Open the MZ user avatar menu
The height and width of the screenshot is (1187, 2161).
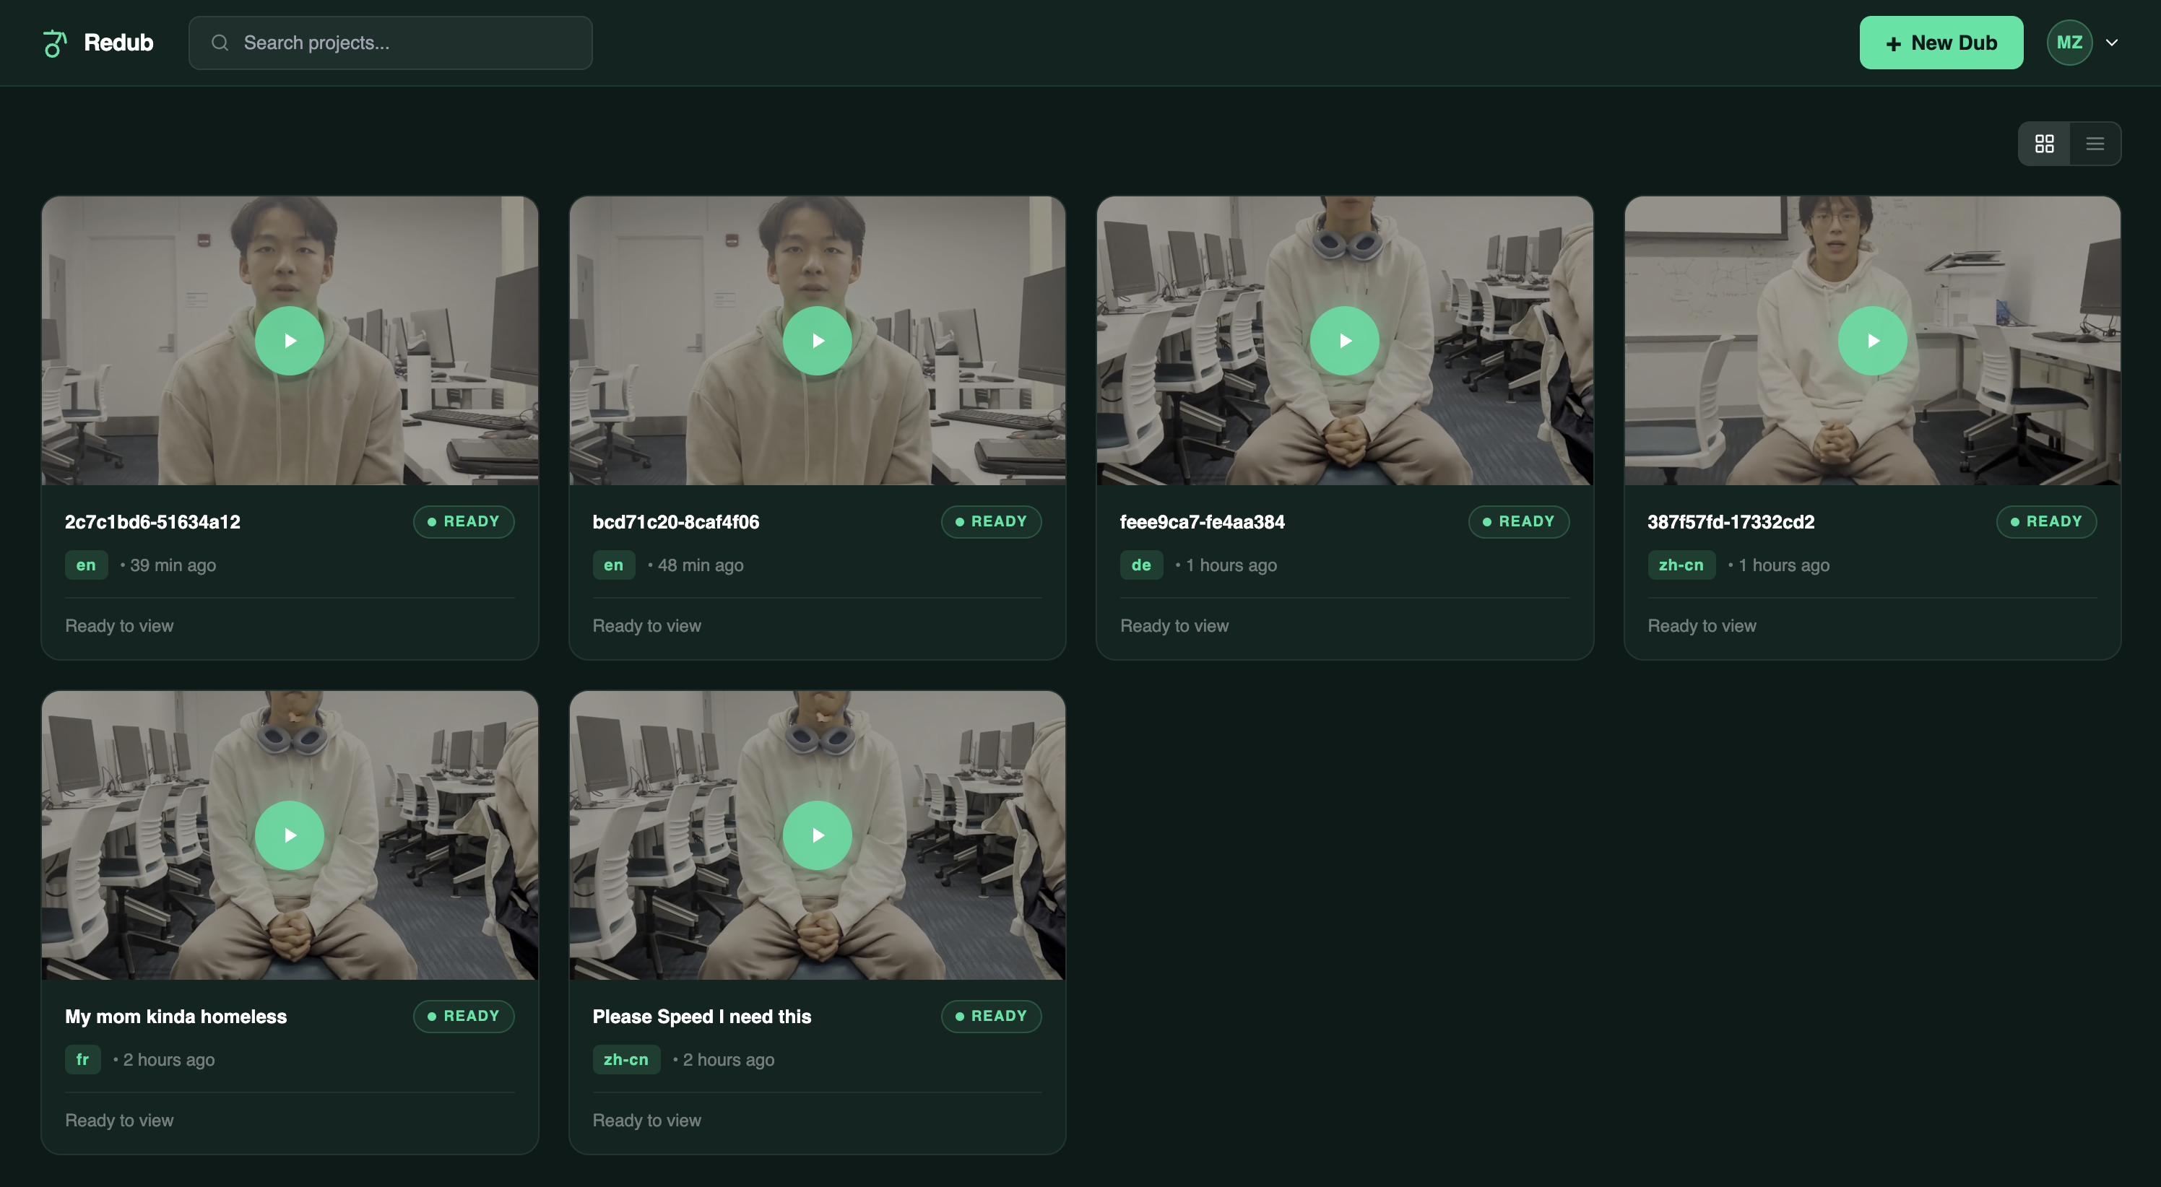[x=2069, y=43]
